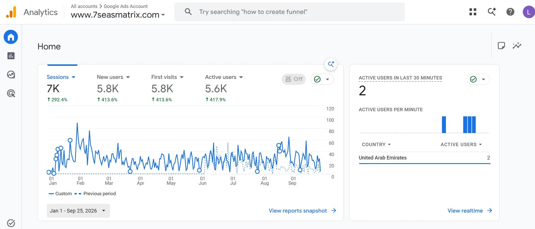Click the floating insights search button on chart card
535x229 pixels.
click(x=331, y=64)
